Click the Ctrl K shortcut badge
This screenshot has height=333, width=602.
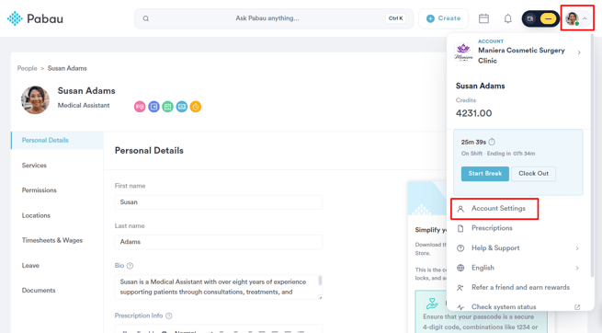click(x=395, y=18)
